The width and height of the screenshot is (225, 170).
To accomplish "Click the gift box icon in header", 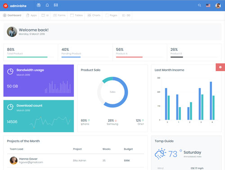I will click(39, 5).
